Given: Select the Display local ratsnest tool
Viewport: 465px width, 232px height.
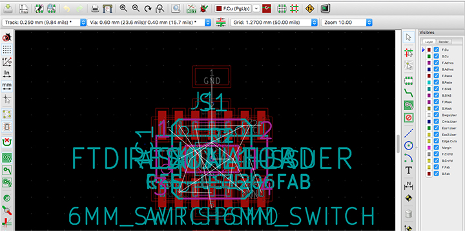Looking at the screenshot, I should pos(409,65).
